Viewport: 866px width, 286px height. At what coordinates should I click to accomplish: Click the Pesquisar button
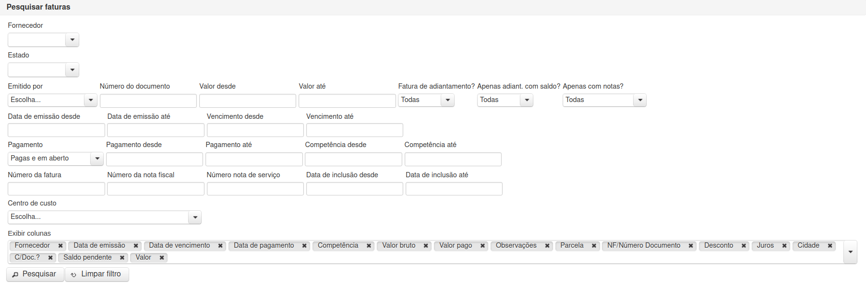[x=35, y=274]
